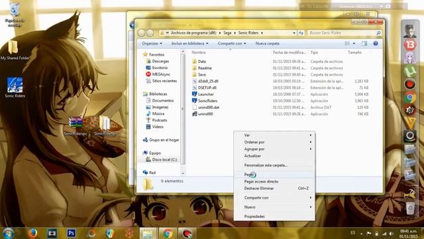This screenshot has width=424, height=239.
Task: Click Nueva carpeta button
Action: (267, 43)
